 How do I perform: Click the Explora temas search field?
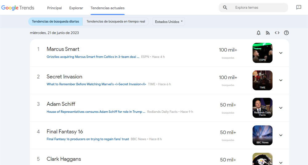coord(253,7)
